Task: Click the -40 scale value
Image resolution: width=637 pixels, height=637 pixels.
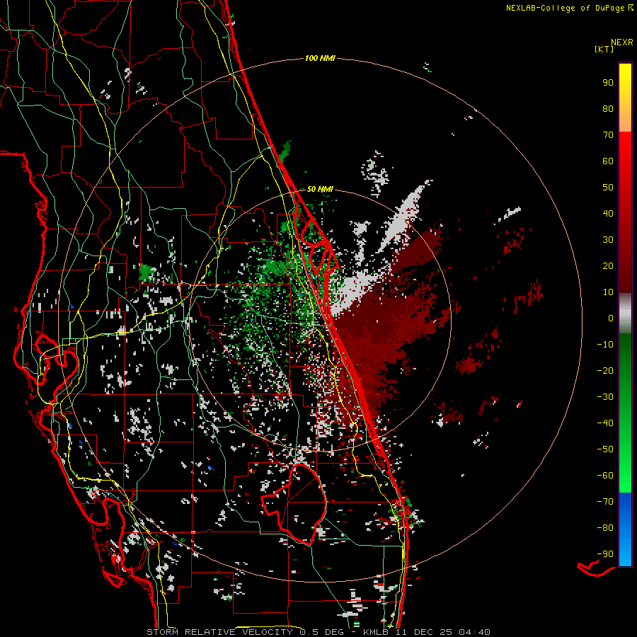Action: click(605, 423)
